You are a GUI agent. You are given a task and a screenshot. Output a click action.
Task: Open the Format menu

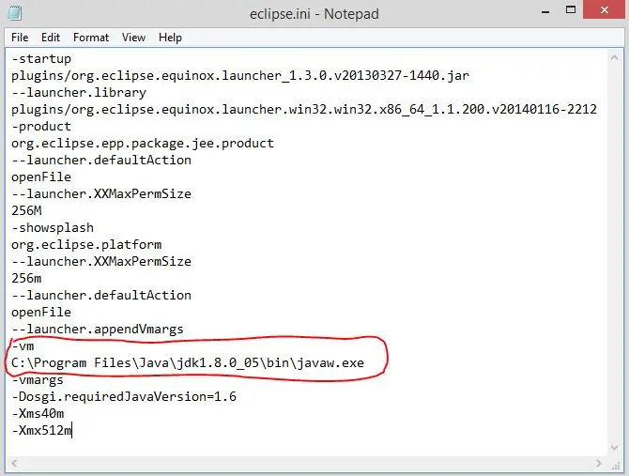pyautogui.click(x=91, y=38)
